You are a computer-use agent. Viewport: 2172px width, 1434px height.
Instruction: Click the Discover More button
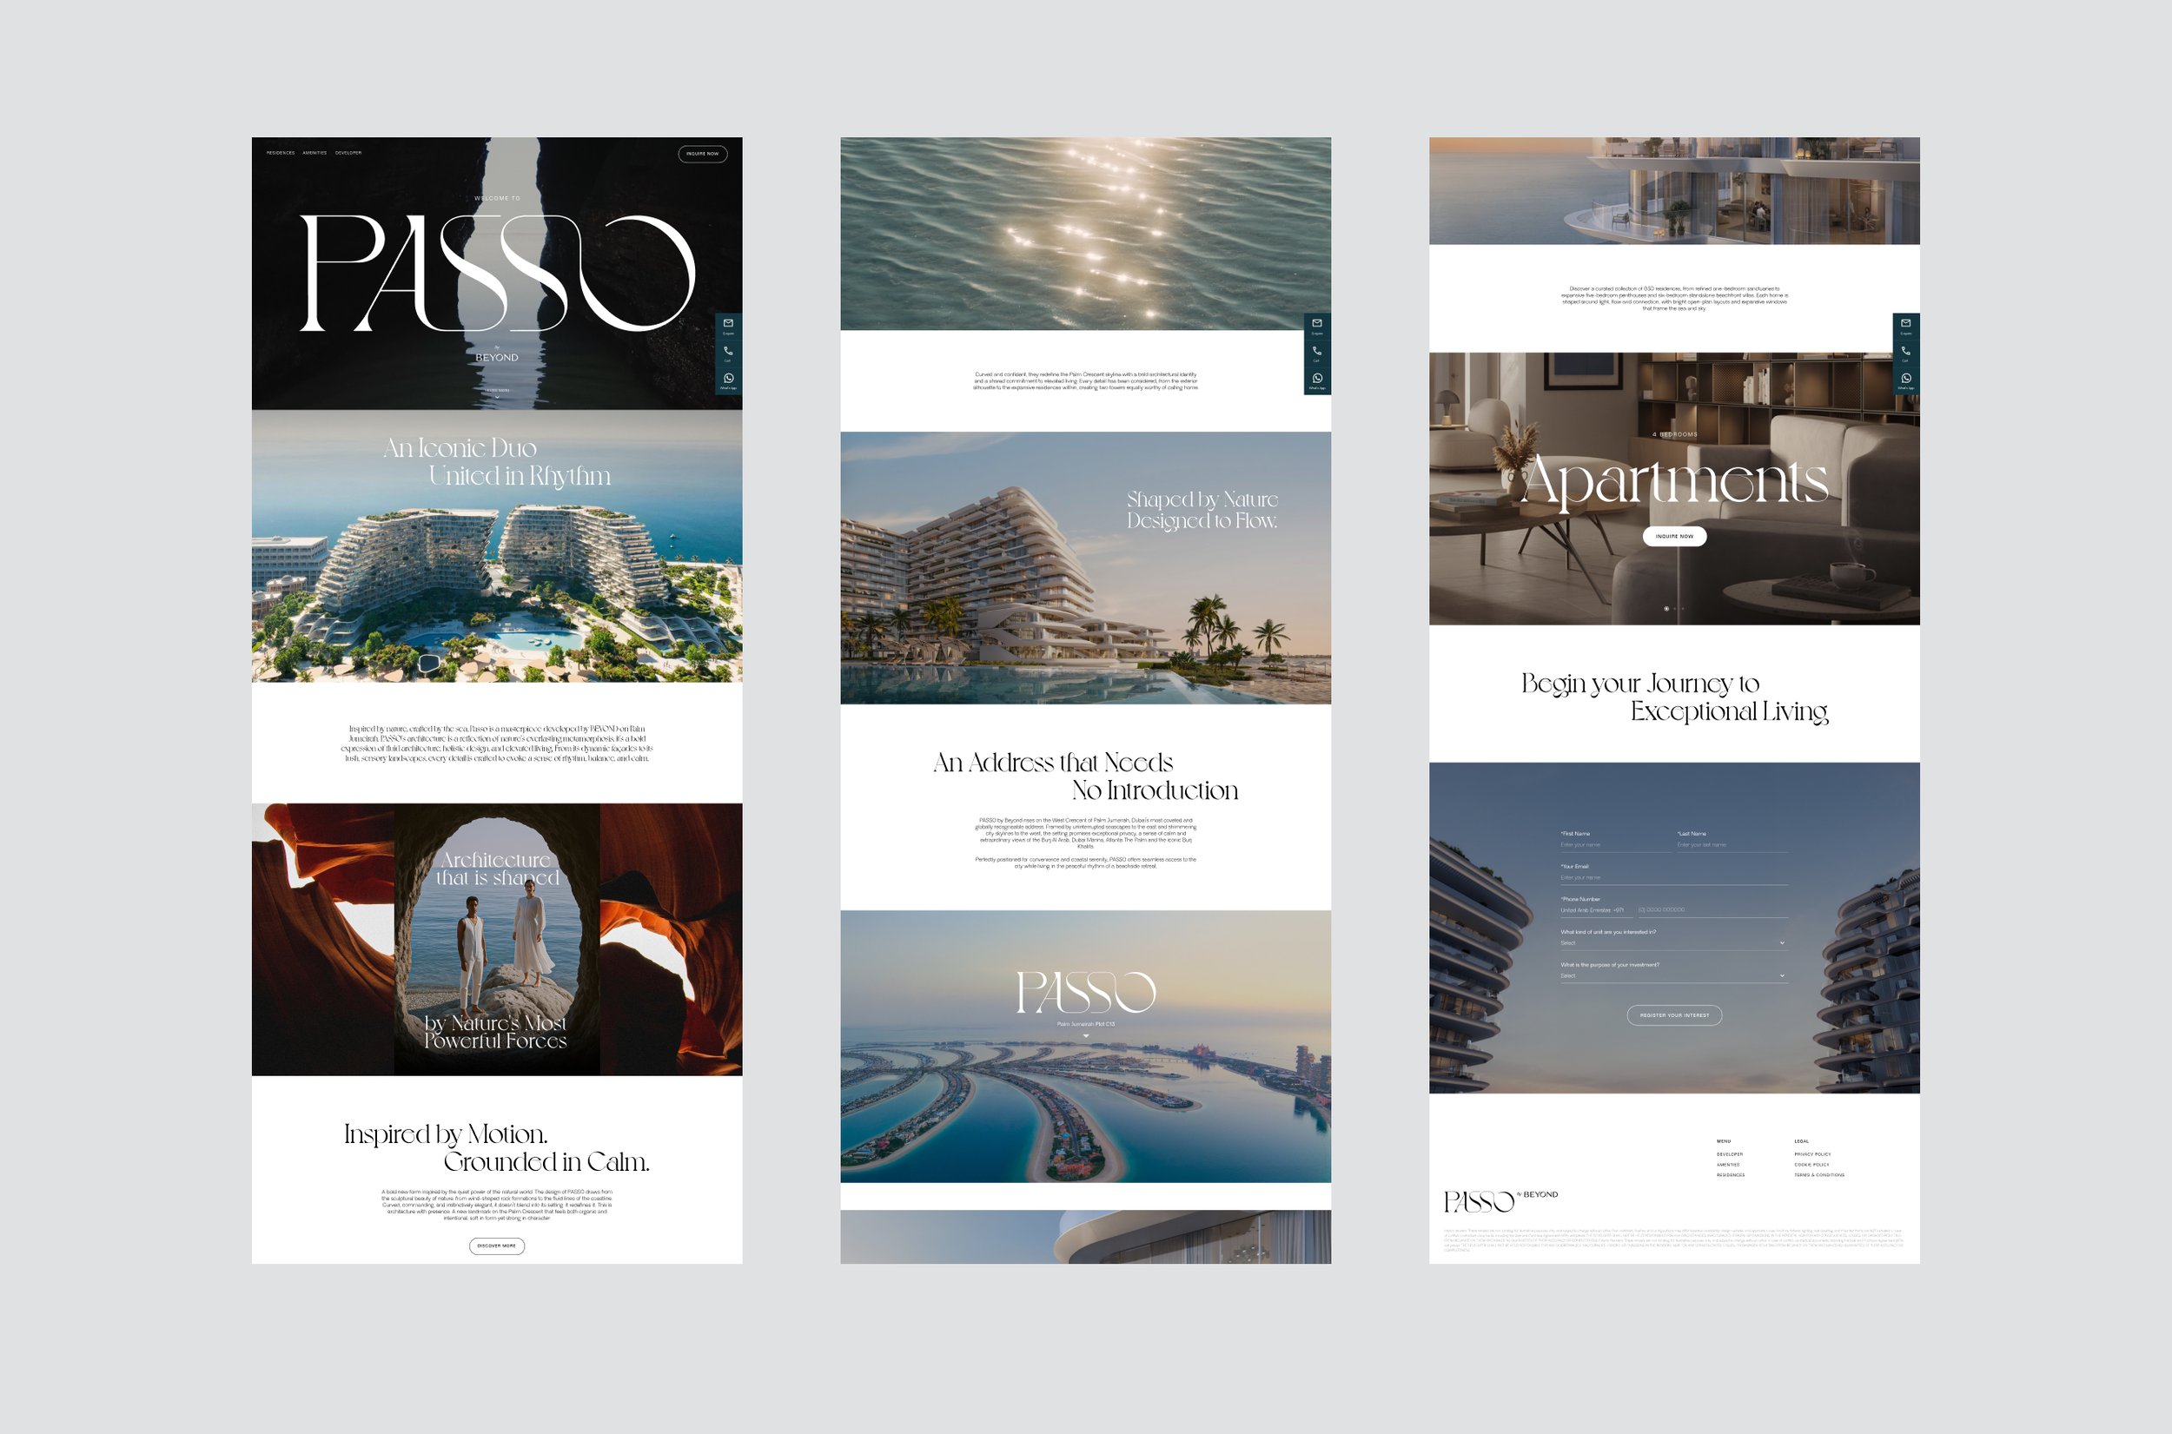497,1246
